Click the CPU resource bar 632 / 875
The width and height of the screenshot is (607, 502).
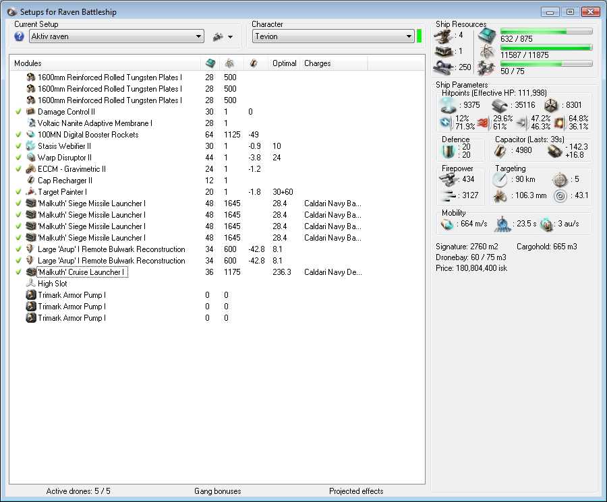[x=546, y=31]
